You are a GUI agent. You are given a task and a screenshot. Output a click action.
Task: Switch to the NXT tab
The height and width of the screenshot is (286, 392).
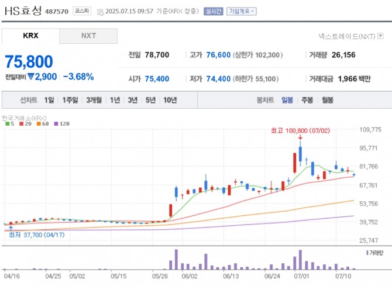pyautogui.click(x=88, y=36)
